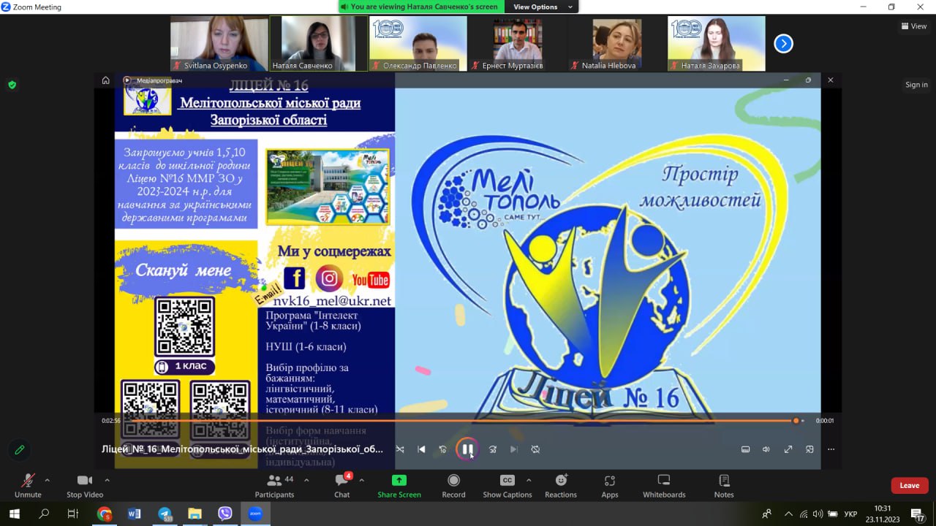The width and height of the screenshot is (936, 526).
Task: Switch the media player to full screen
Action: pos(788,449)
